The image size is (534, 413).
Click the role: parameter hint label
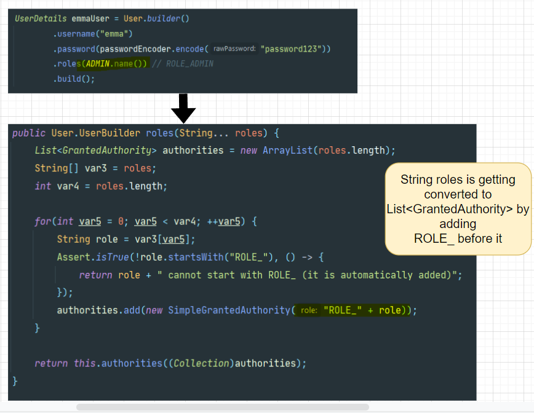[309, 311]
